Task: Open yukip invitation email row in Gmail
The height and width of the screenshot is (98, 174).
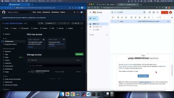Action: [141, 22]
